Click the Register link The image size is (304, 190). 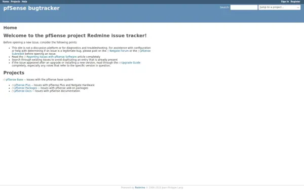click(x=295, y=2)
